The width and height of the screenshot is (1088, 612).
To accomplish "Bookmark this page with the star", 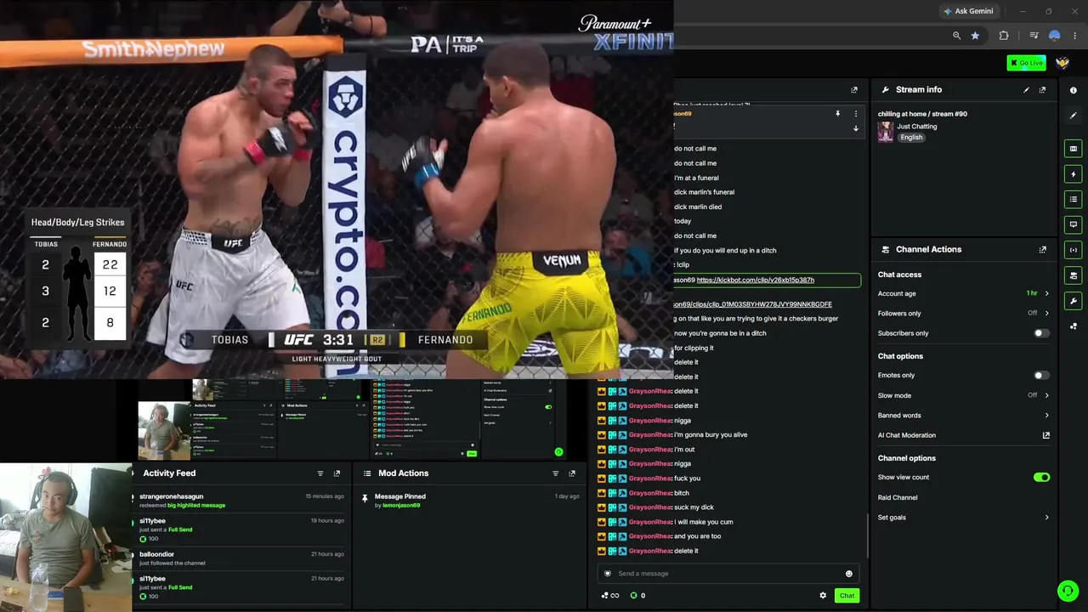I will 975,36.
